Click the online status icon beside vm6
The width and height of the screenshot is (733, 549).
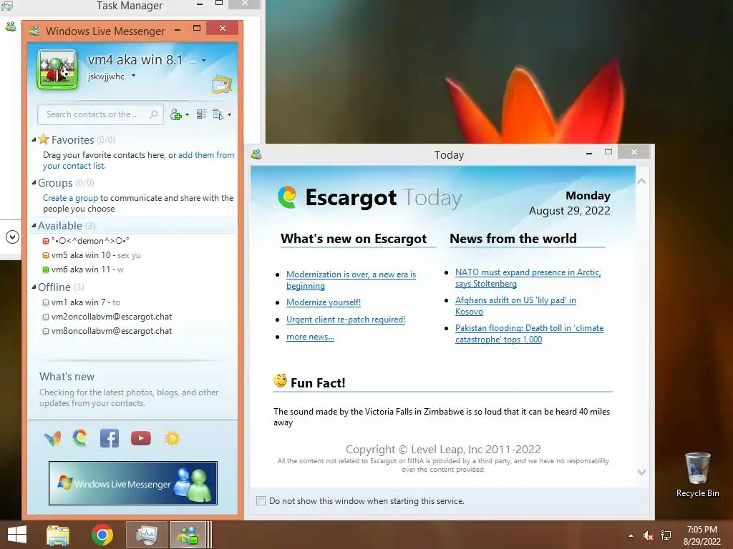(x=45, y=269)
